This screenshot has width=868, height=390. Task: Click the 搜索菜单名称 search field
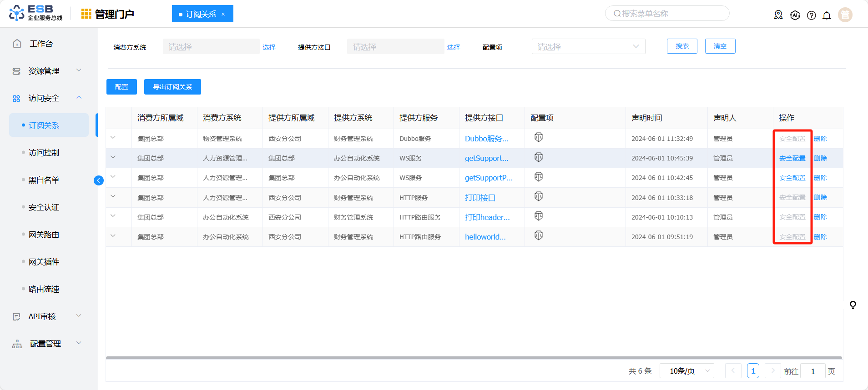pyautogui.click(x=667, y=14)
